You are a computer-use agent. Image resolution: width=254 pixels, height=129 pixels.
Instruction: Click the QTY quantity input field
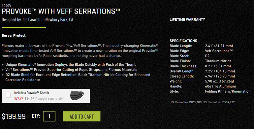click(49, 116)
